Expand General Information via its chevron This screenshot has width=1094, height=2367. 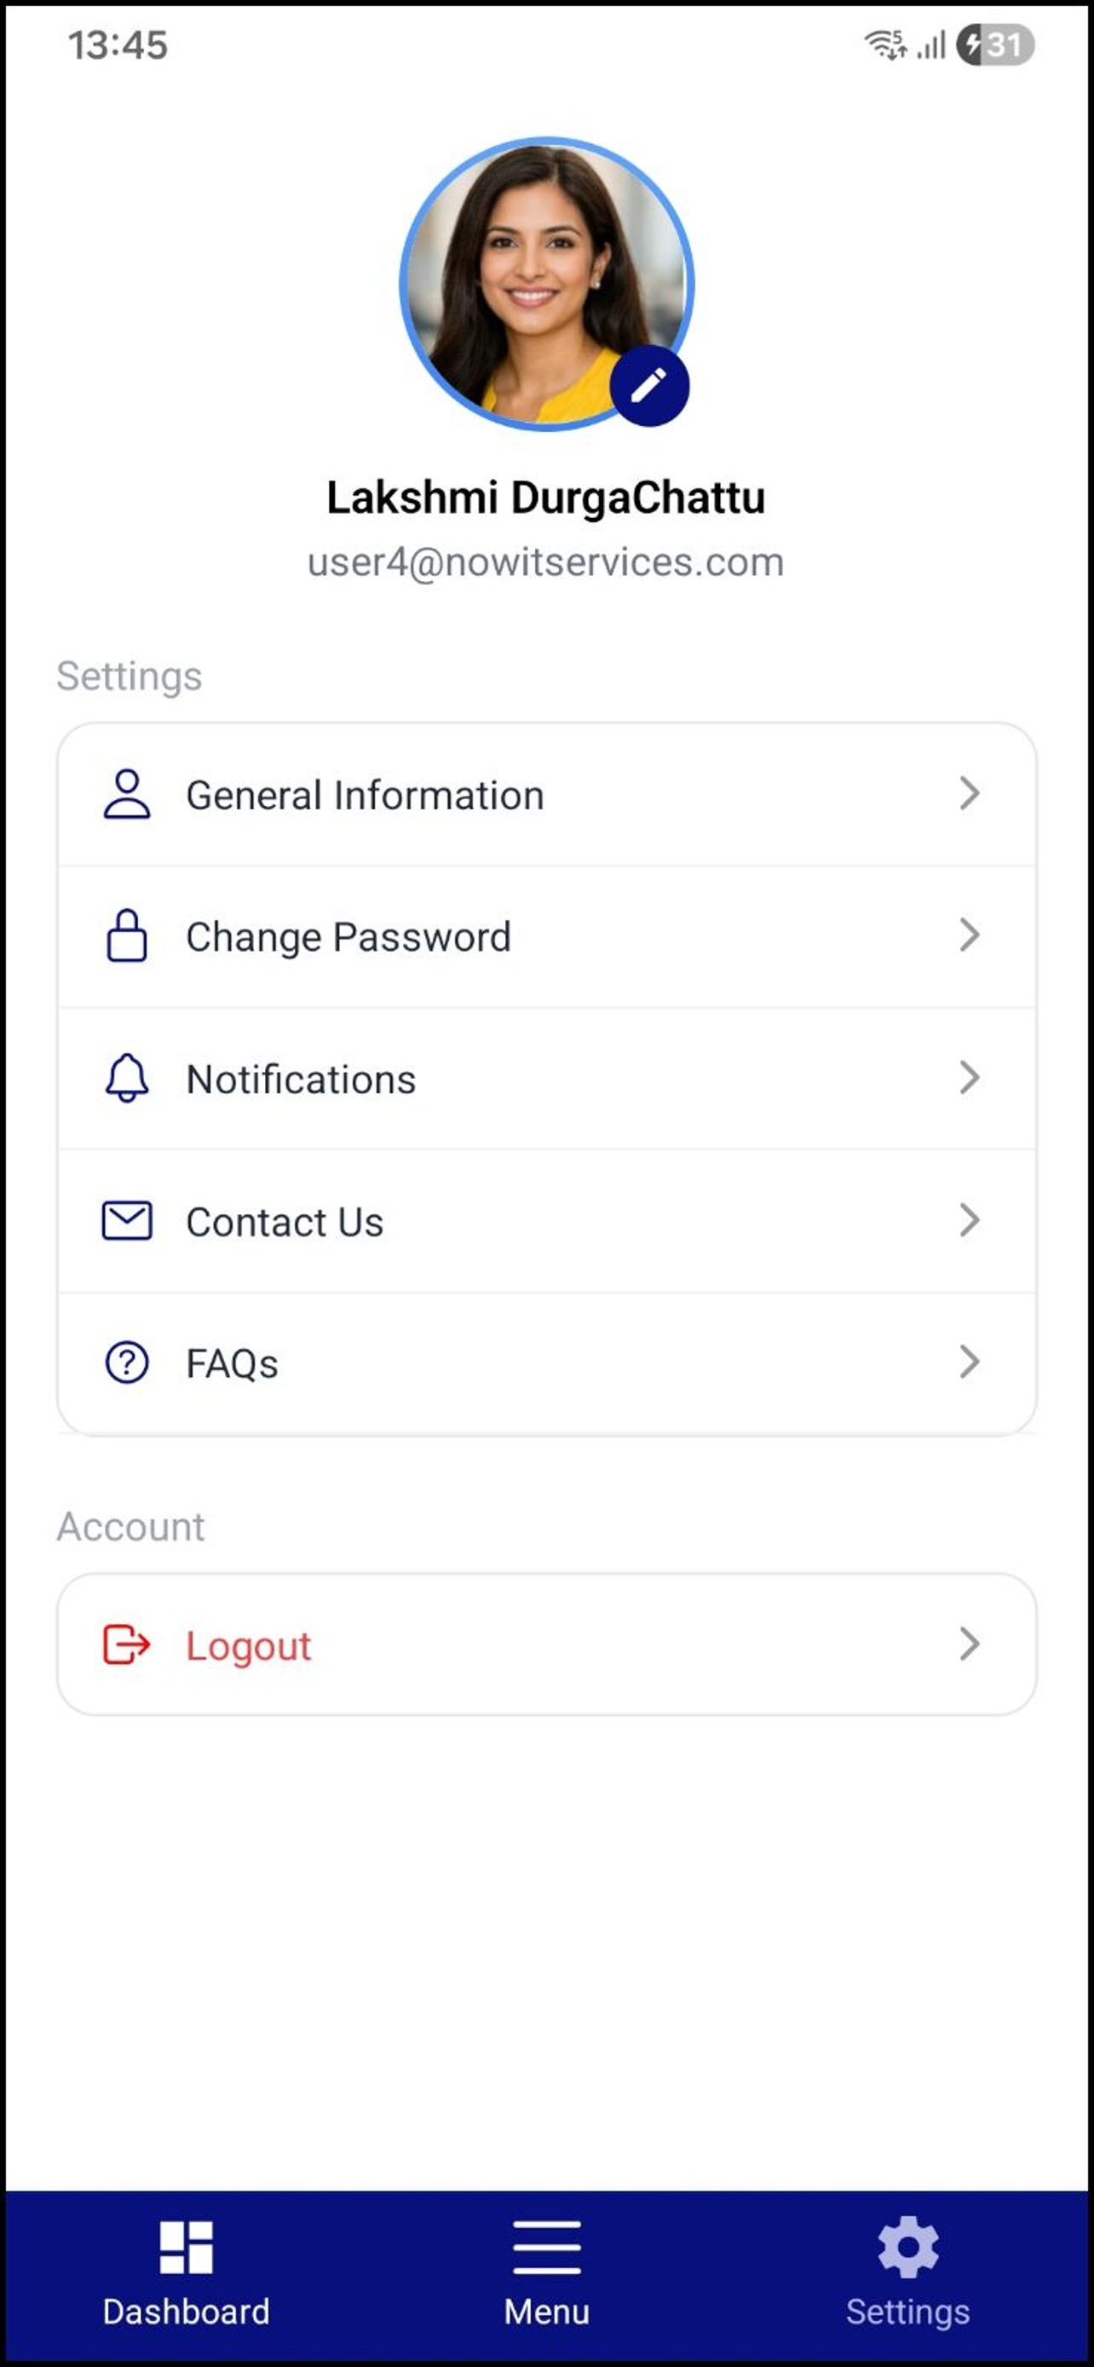(969, 793)
